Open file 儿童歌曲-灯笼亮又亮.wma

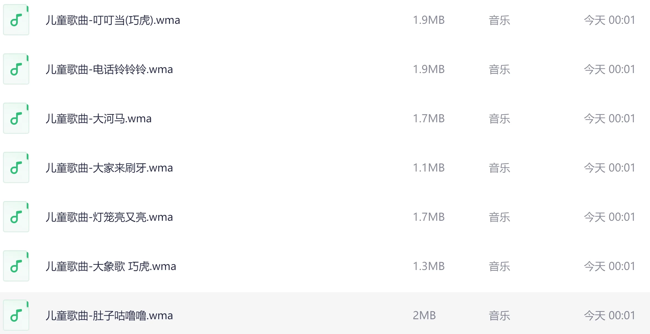point(109,217)
